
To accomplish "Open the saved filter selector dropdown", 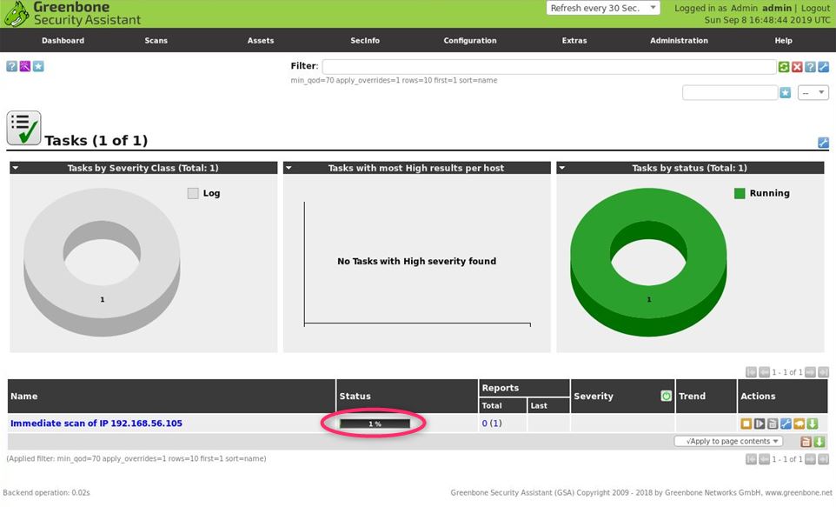I will tap(813, 93).
